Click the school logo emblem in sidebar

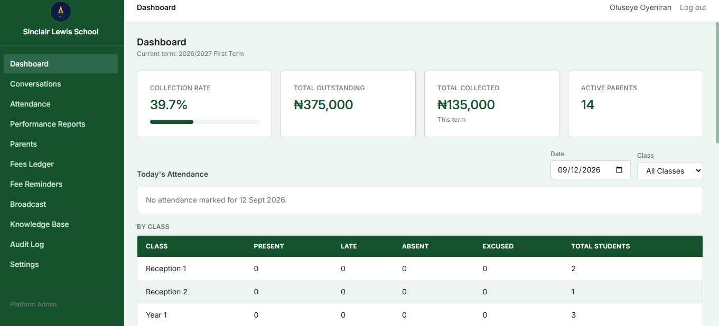click(x=61, y=12)
